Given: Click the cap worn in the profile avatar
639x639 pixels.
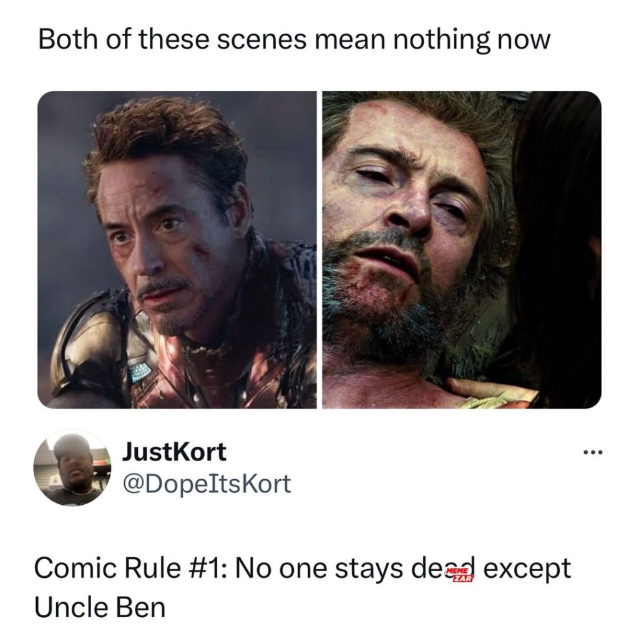Looking at the screenshot, I should click(x=69, y=444).
